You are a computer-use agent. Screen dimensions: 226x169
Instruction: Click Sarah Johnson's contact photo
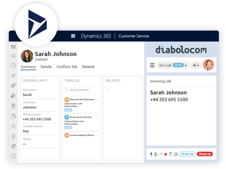[x=27, y=56]
